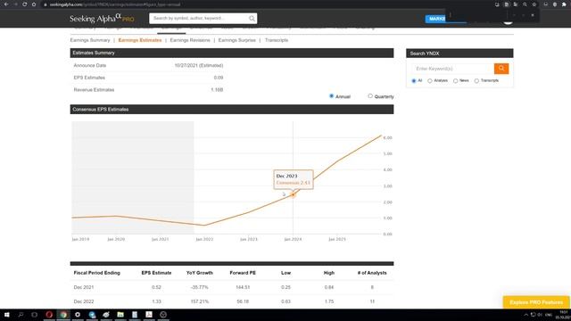This screenshot has height=321, width=571.
Task: Click the EPS Estimate column header
Action: pyautogui.click(x=157, y=273)
